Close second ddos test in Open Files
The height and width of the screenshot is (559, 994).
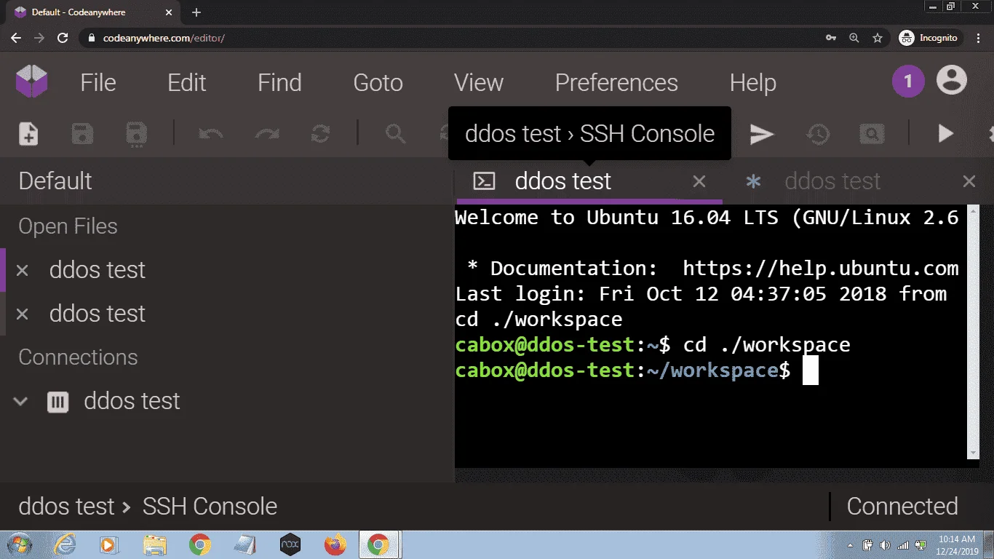pos(22,314)
